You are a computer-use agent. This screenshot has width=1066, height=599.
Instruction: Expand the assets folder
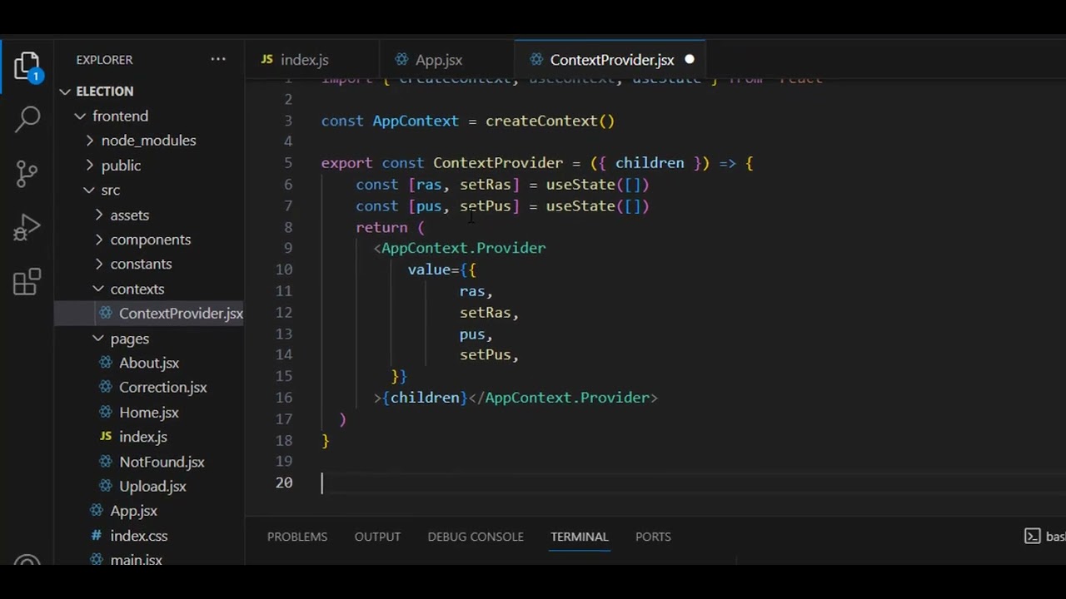point(99,215)
